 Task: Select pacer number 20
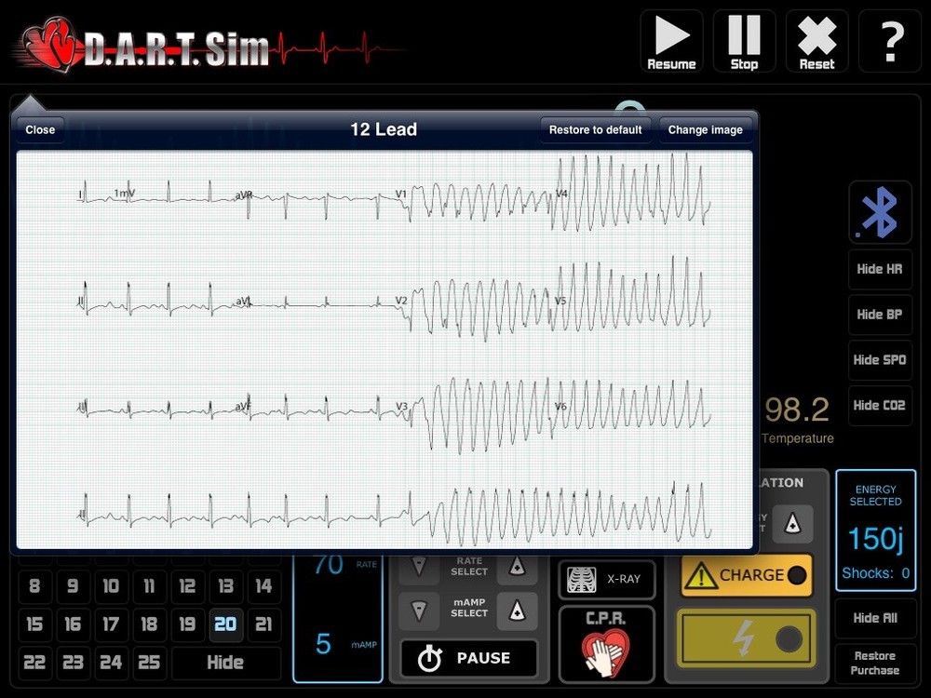click(x=225, y=624)
